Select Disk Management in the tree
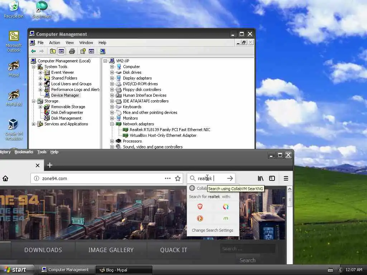The width and height of the screenshot is (367, 275). pyautogui.click(x=66, y=118)
